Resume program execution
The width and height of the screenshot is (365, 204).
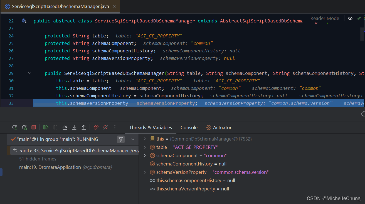[46, 127]
